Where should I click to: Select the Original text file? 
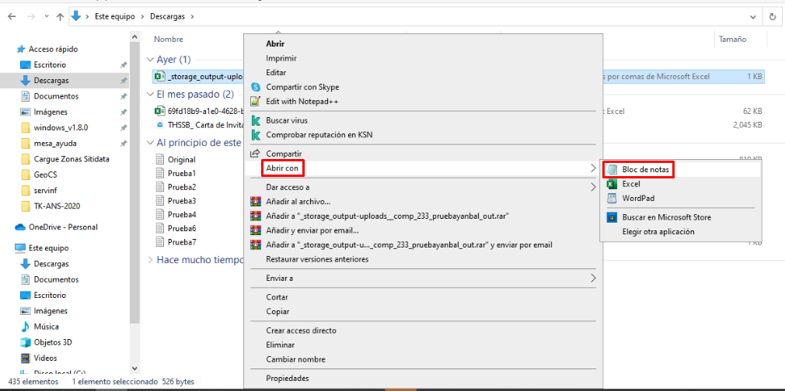click(182, 160)
